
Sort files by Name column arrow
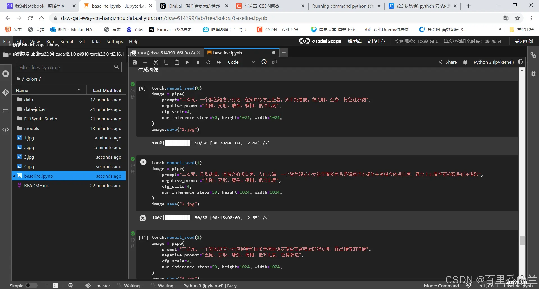(x=79, y=90)
